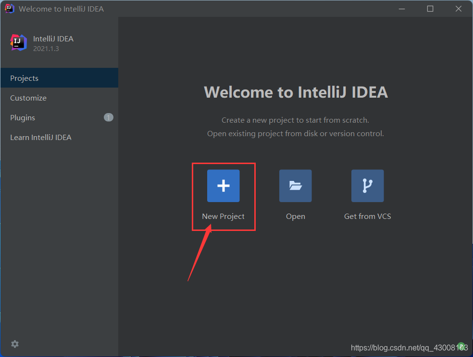Click the Get from VCS branch icon
This screenshot has width=473, height=357.
(367, 186)
